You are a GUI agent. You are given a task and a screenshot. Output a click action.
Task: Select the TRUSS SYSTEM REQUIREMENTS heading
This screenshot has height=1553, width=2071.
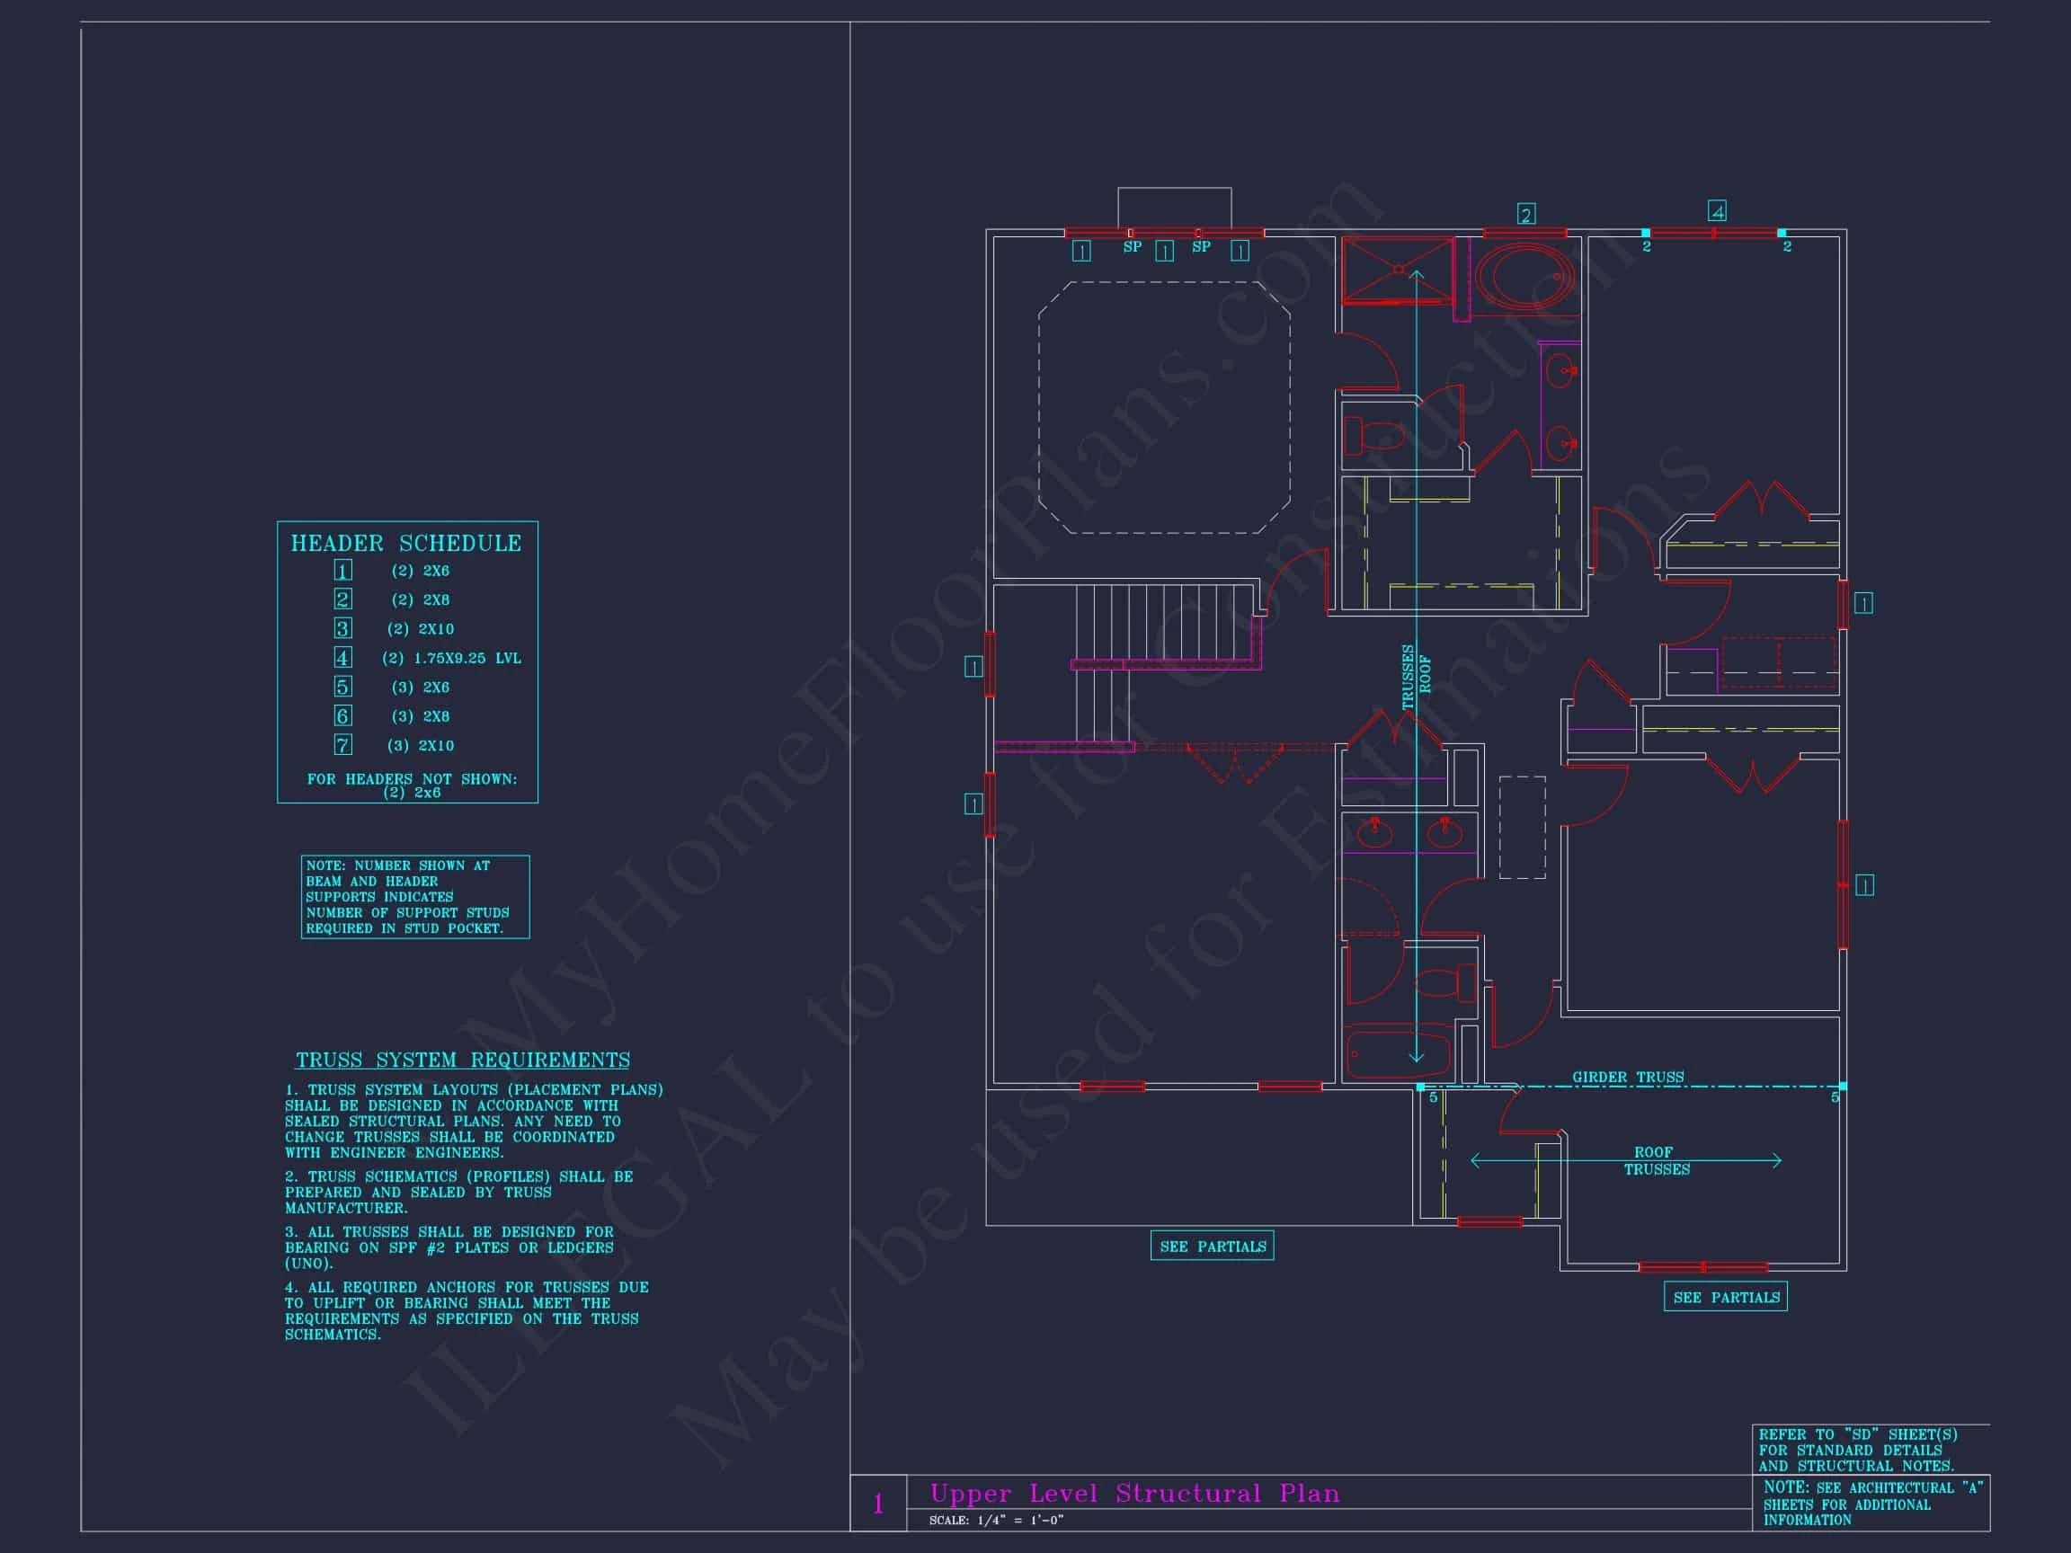pyautogui.click(x=463, y=1060)
